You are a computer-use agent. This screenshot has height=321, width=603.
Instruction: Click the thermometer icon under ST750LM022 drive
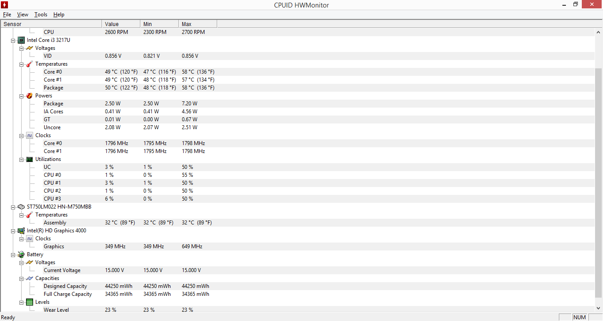pyautogui.click(x=30, y=215)
